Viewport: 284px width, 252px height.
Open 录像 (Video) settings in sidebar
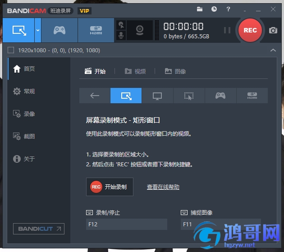click(39, 114)
